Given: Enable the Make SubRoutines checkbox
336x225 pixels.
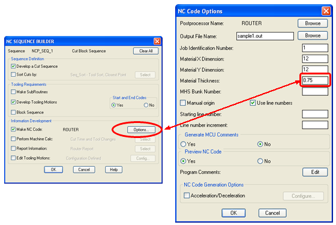Looking at the screenshot, I should pos(13,92).
